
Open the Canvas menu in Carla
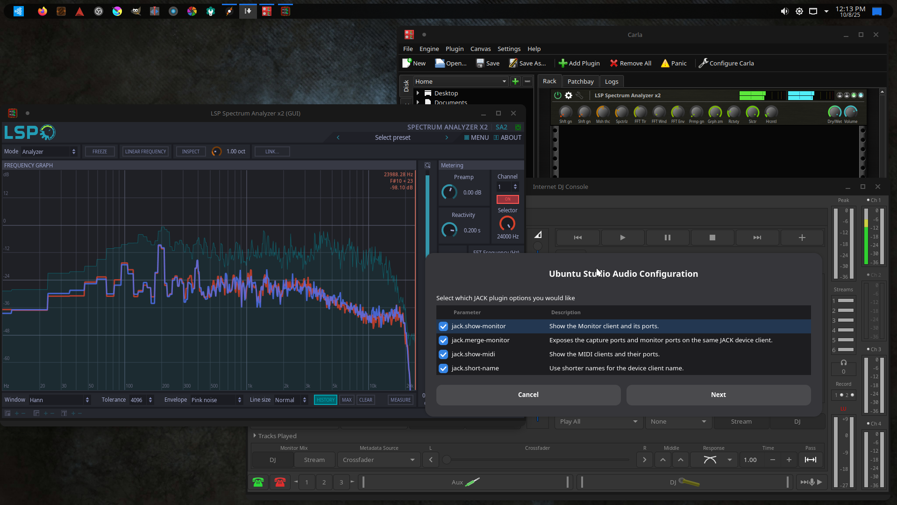[480, 49]
